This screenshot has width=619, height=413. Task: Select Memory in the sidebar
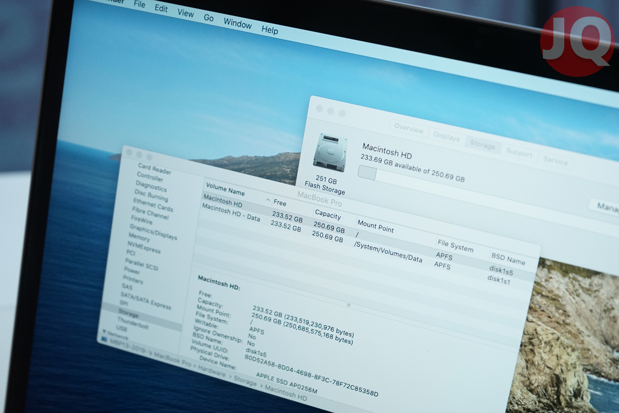point(138,237)
